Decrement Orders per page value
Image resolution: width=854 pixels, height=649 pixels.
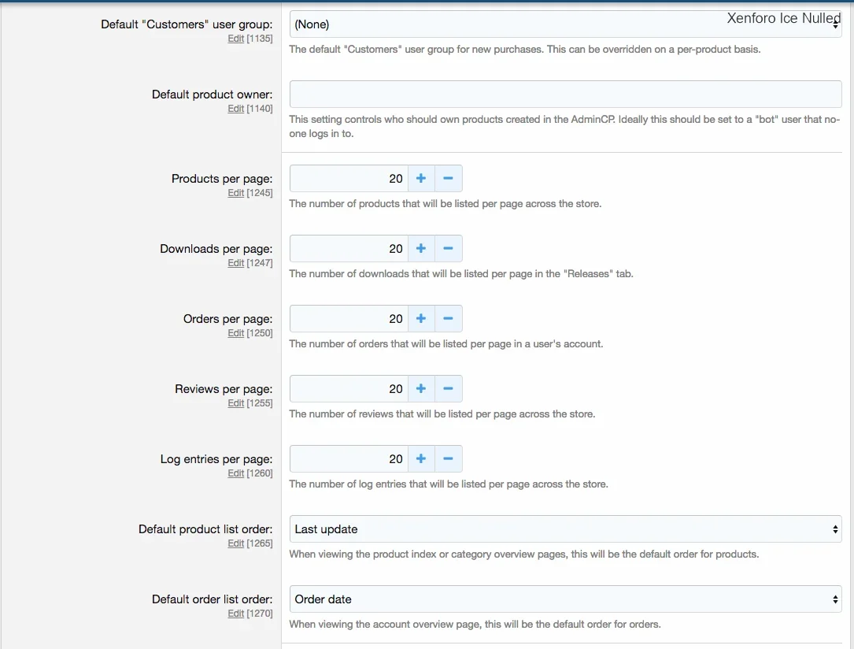(x=448, y=319)
